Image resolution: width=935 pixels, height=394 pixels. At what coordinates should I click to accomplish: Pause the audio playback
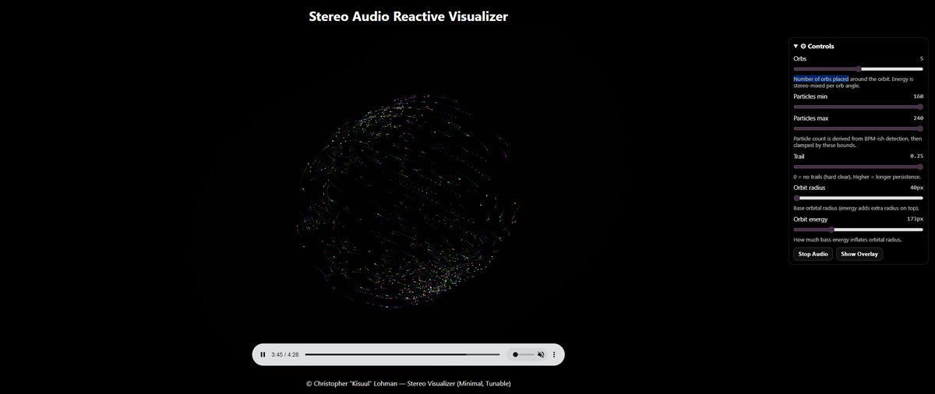(263, 354)
